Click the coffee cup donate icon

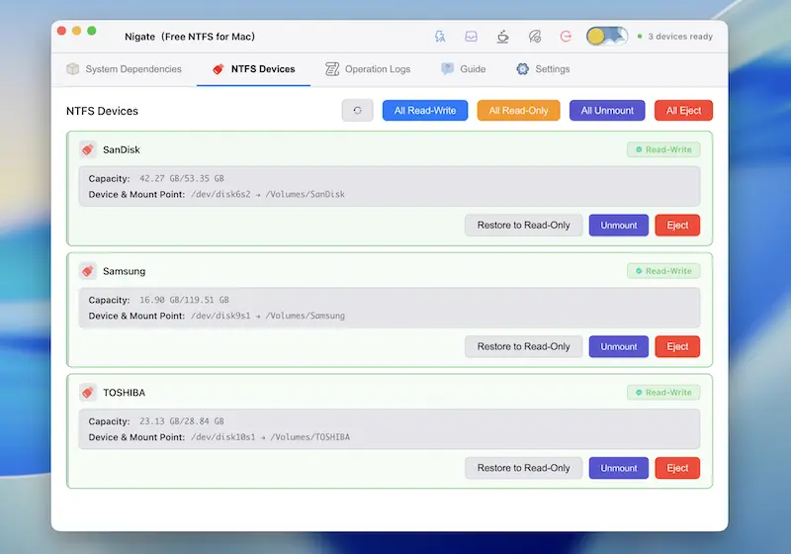pos(503,37)
